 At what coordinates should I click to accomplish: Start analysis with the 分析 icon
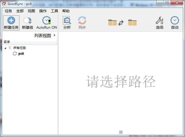point(67,20)
